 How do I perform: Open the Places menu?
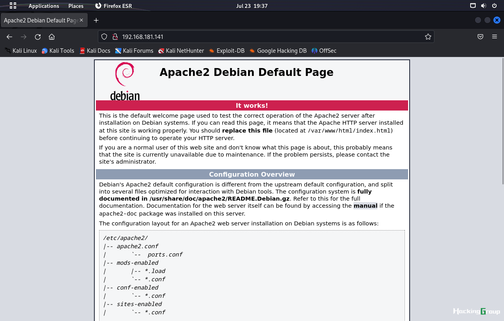[76, 6]
